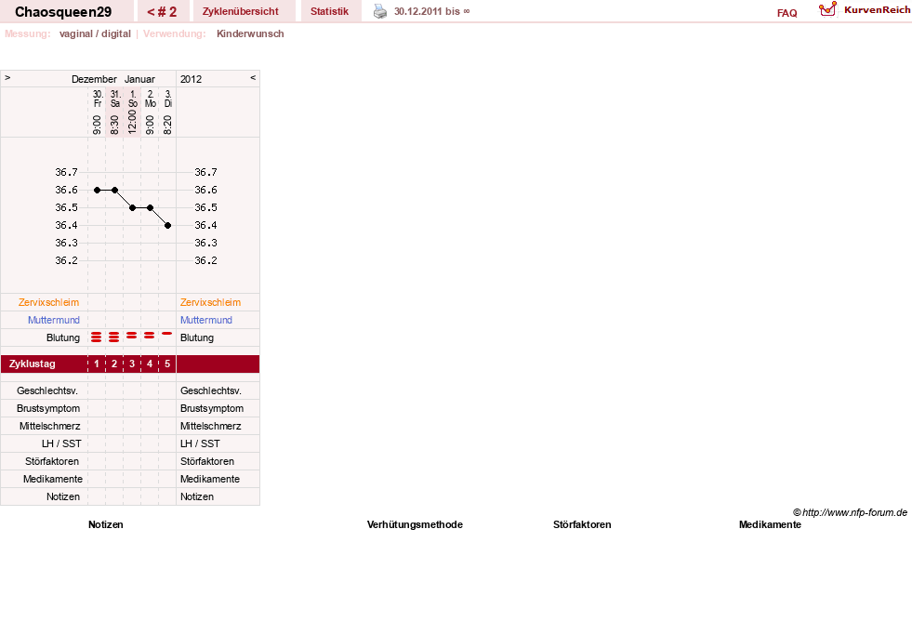Click bleeding marker on cycle day 1
912x635 pixels.
(x=97, y=337)
